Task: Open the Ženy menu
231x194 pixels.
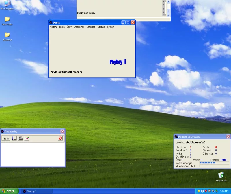Action: click(69, 27)
